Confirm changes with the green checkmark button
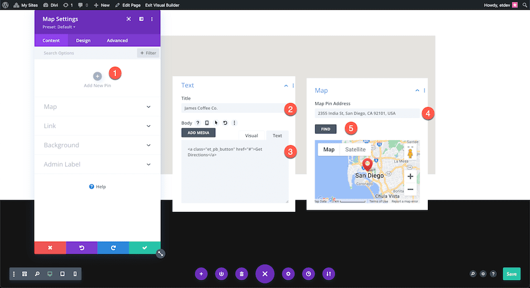Viewport: 530px width, 288px height. click(x=145, y=248)
